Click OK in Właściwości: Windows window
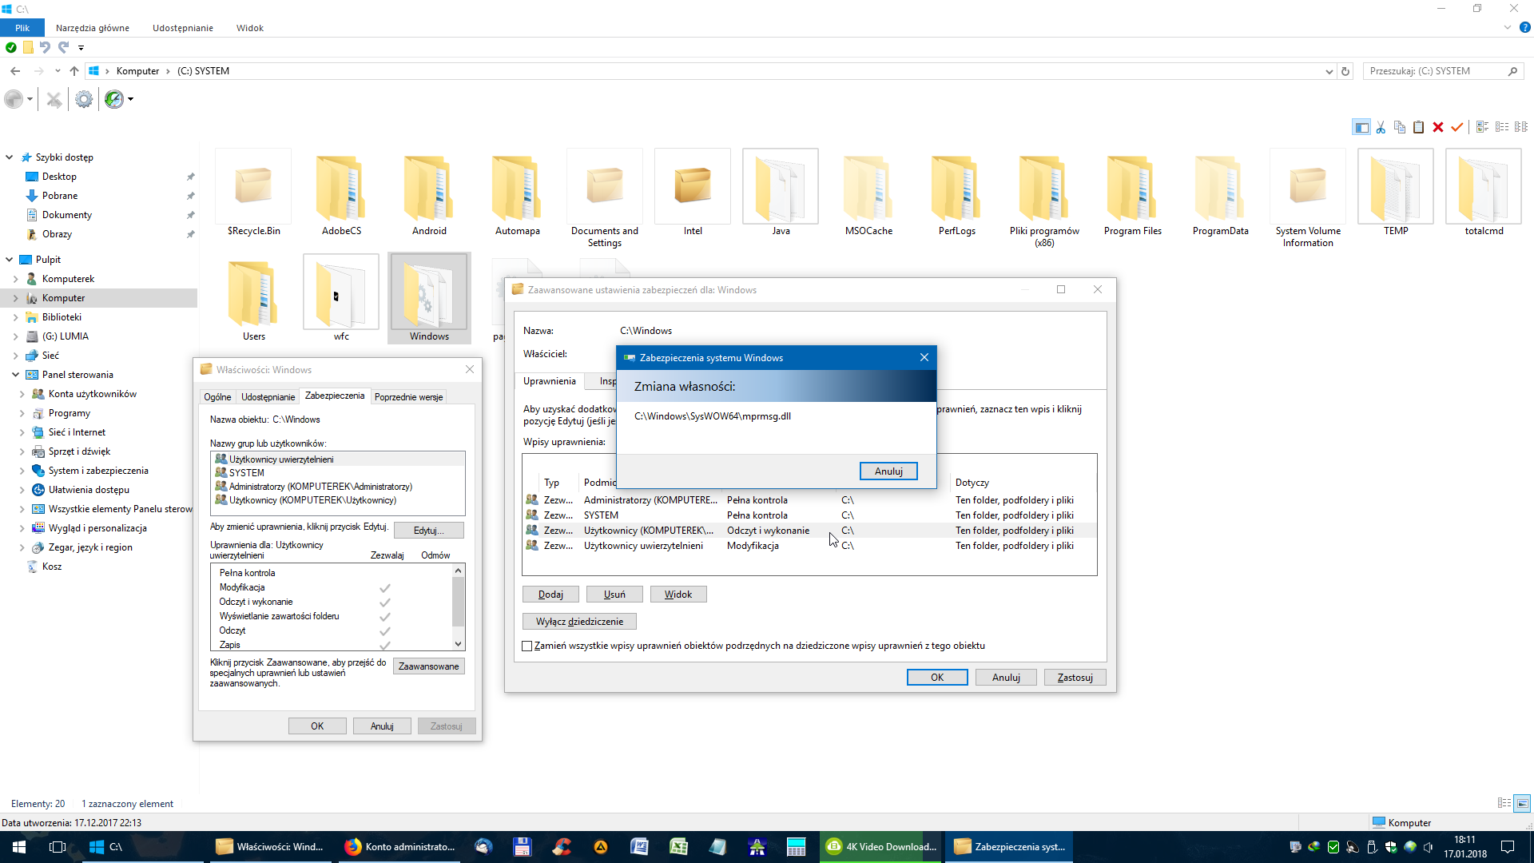Viewport: 1534px width, 863px height. (x=317, y=726)
